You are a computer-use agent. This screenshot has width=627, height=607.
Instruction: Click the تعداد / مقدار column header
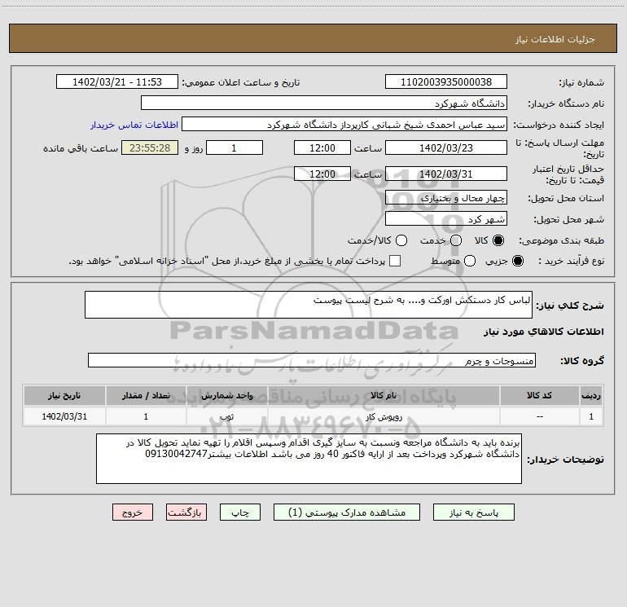coord(146,395)
